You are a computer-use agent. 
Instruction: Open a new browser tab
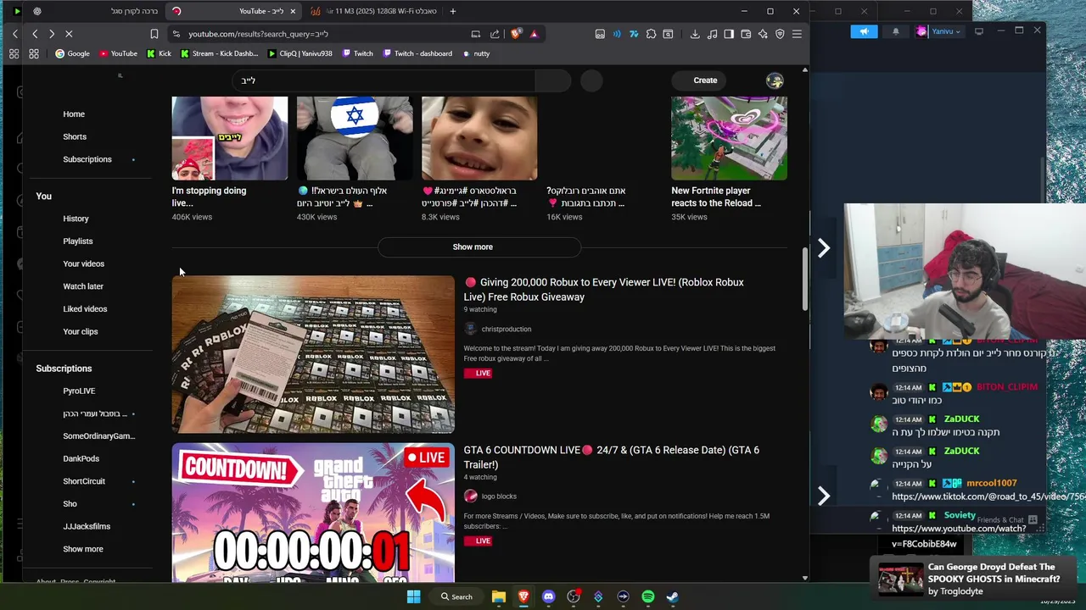[x=453, y=11]
